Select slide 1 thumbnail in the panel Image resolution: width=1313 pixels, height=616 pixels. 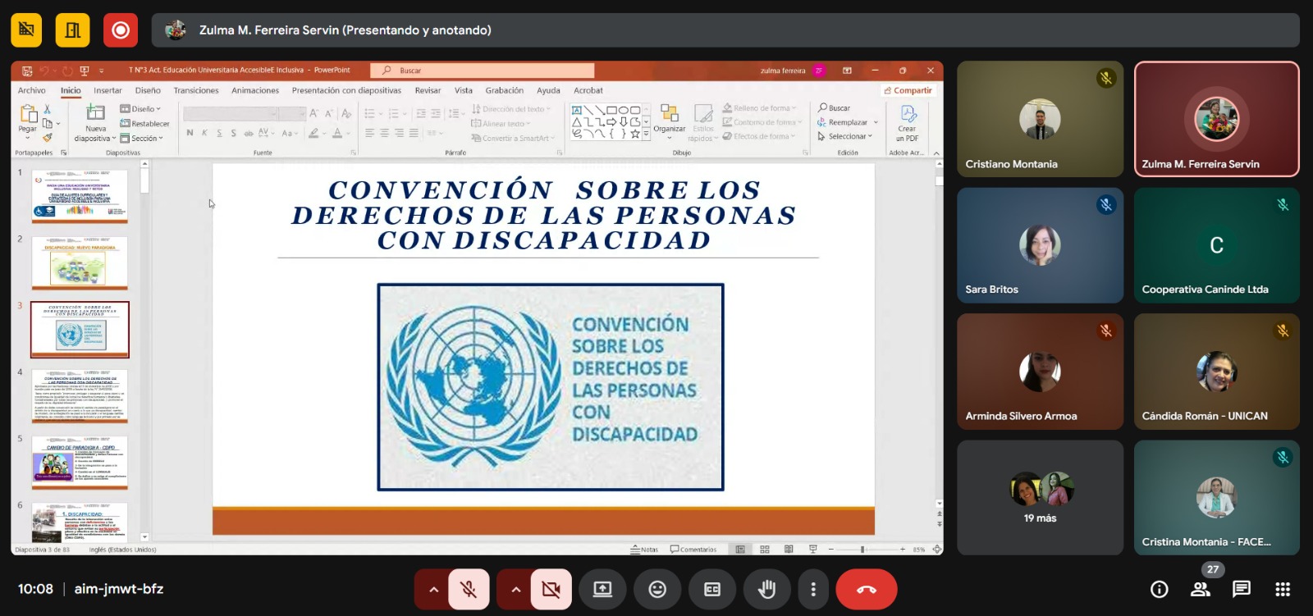[80, 197]
